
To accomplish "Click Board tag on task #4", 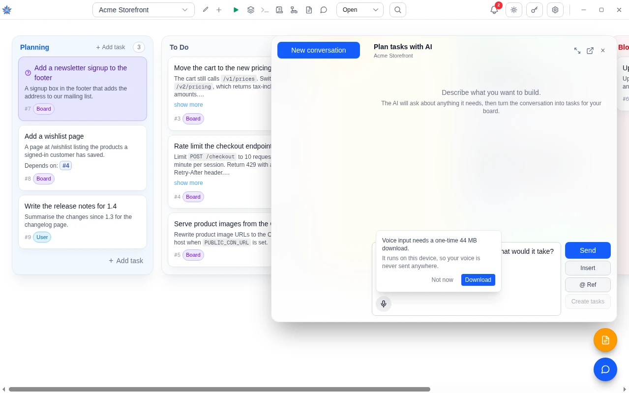I will (x=193, y=197).
